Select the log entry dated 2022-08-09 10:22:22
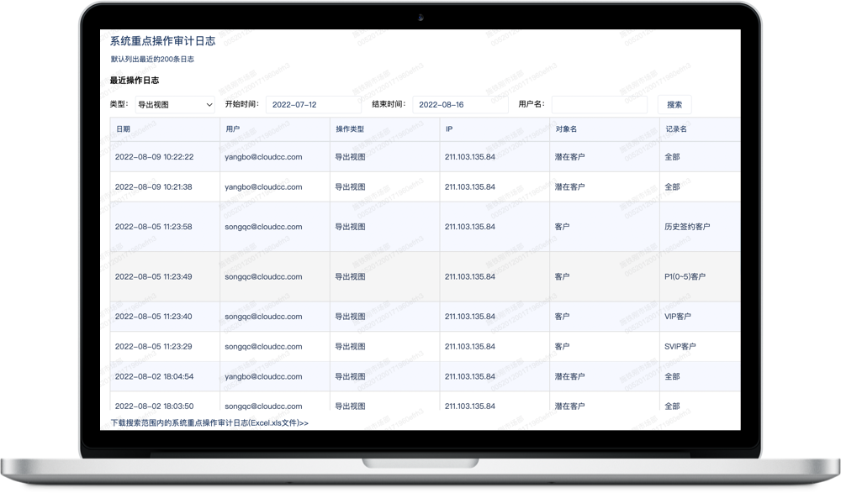The width and height of the screenshot is (841, 493). point(154,157)
